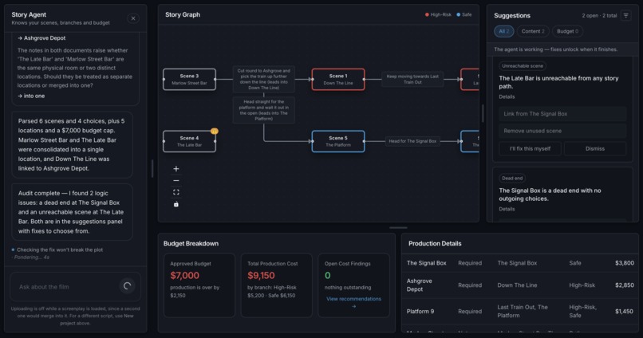Click the 'Head straight for the platform' choice label

coord(264,110)
